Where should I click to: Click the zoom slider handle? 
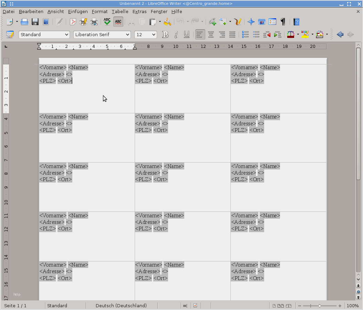[320, 306]
